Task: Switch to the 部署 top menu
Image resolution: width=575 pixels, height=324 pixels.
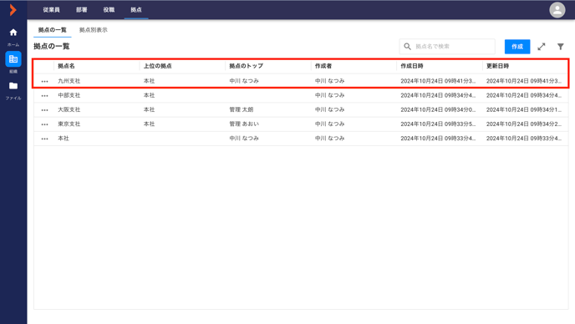Action: click(81, 10)
